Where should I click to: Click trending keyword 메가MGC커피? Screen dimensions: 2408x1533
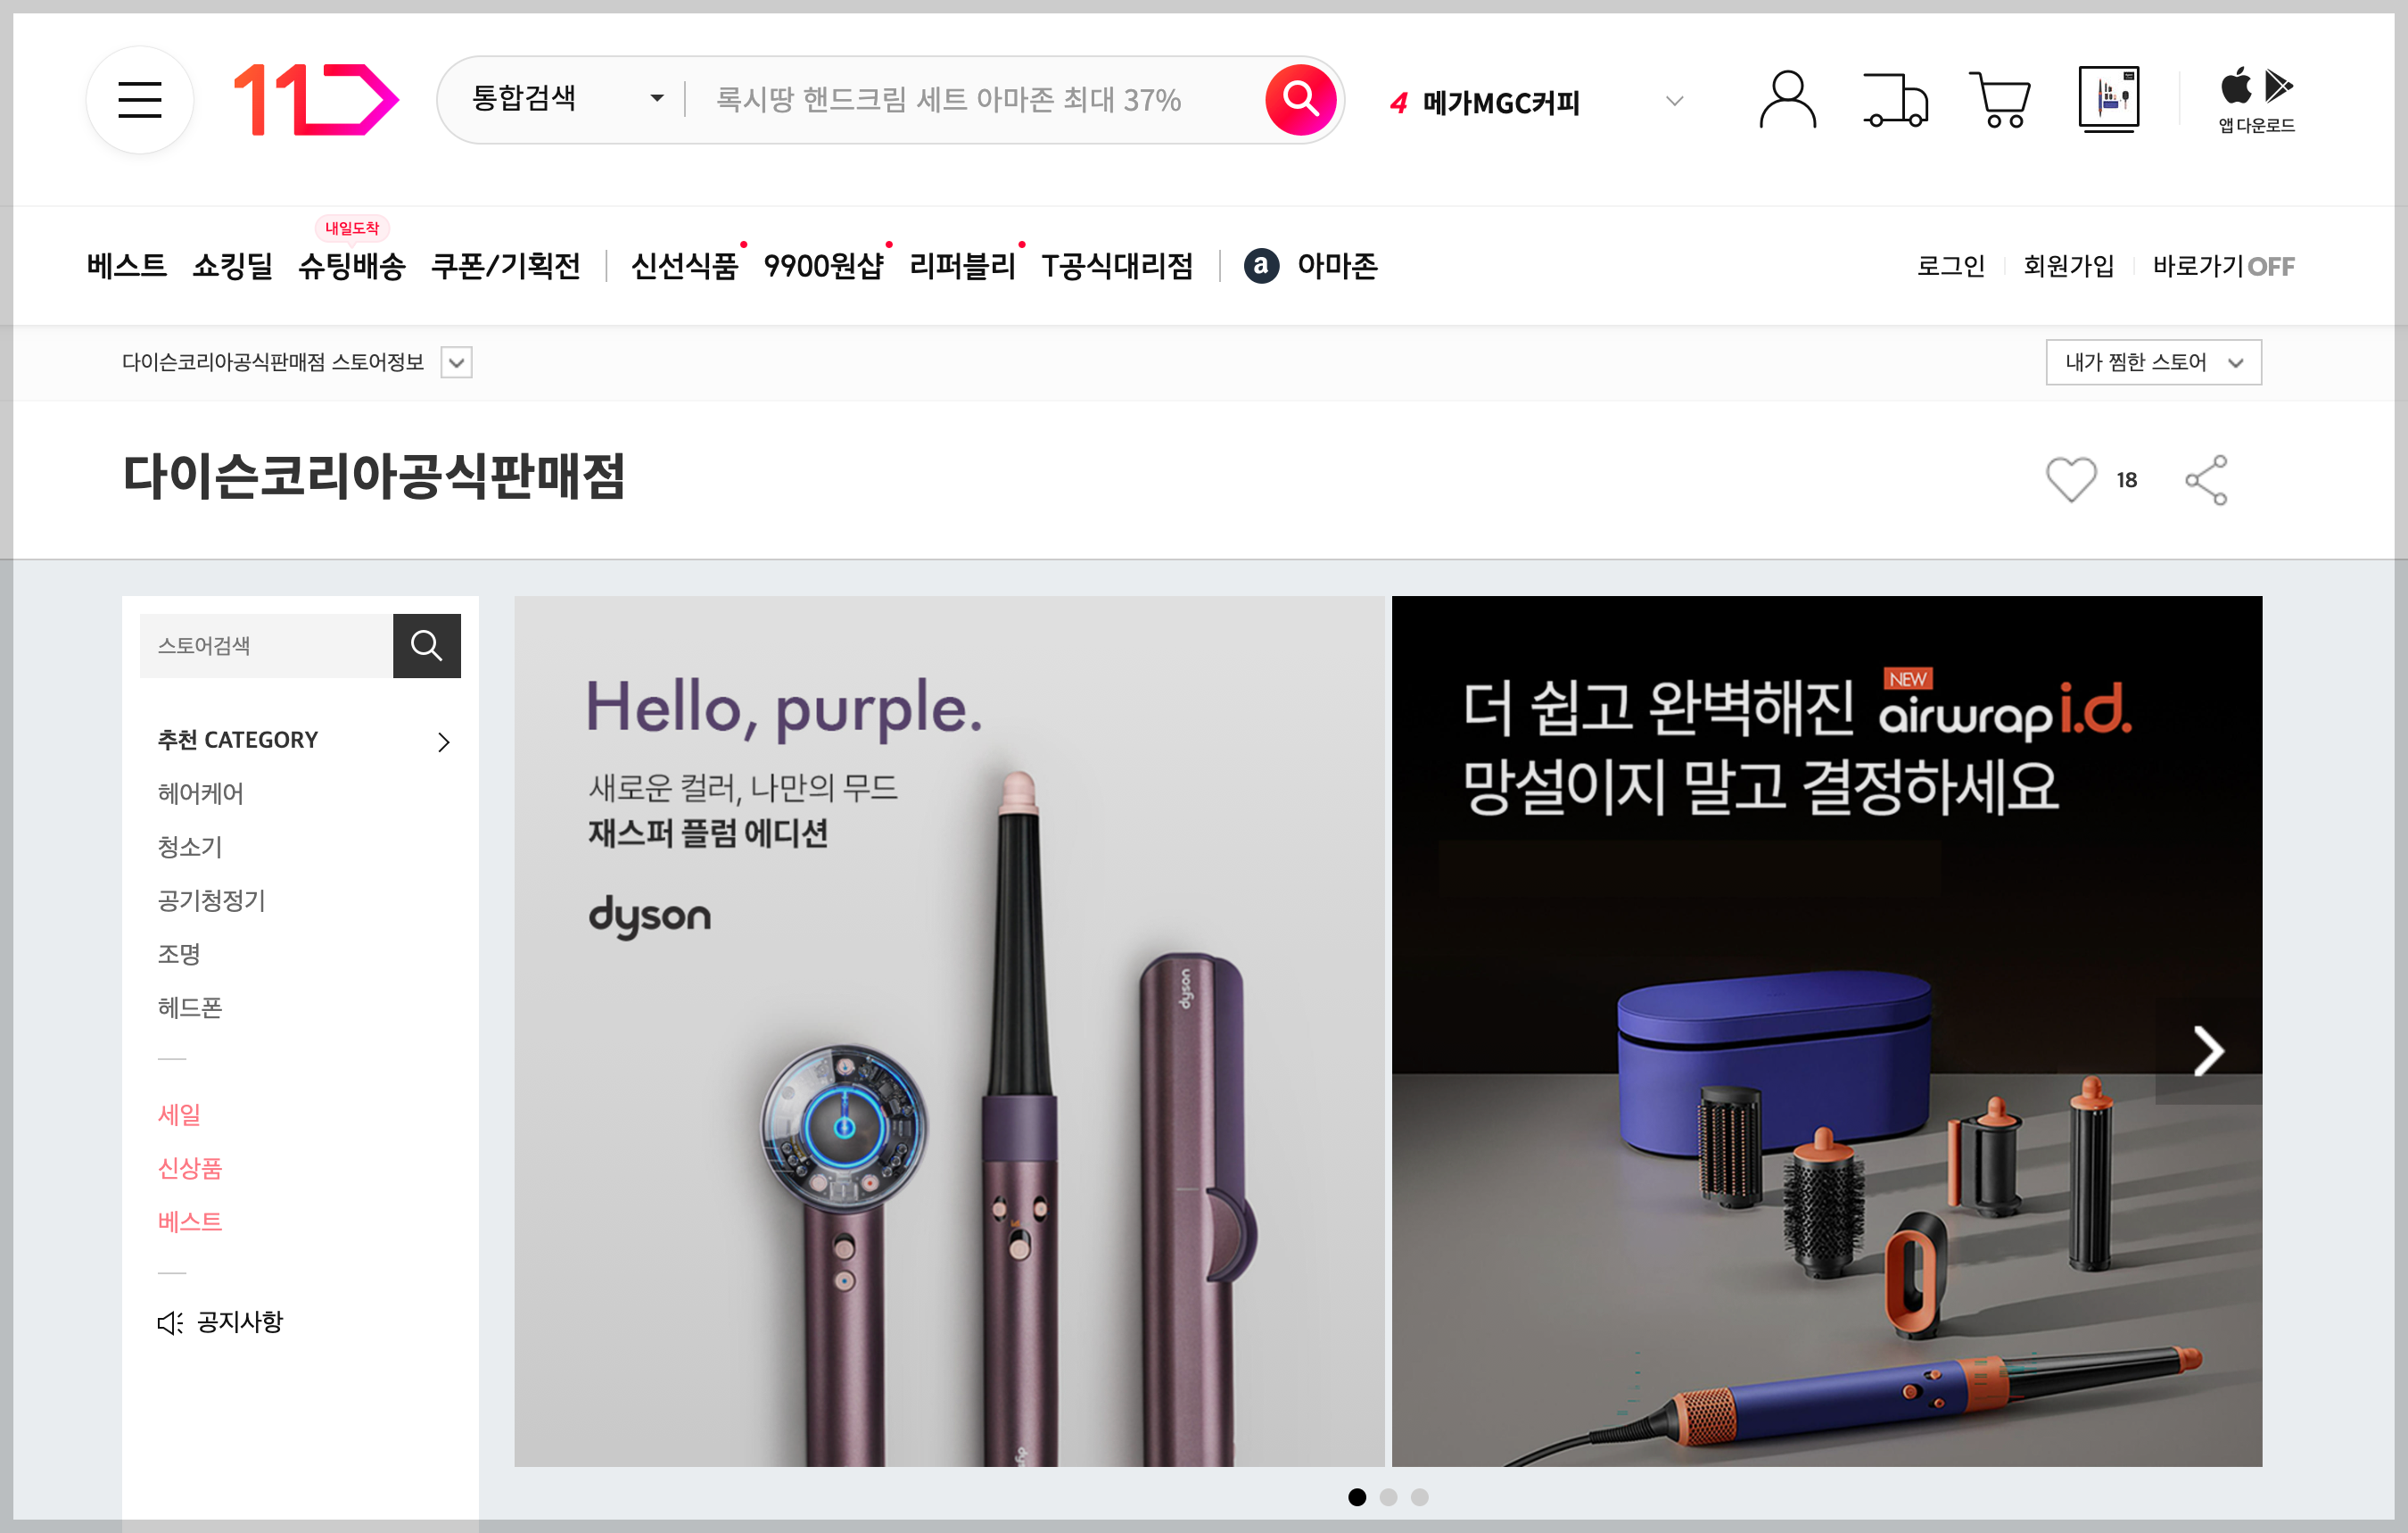point(1500,102)
